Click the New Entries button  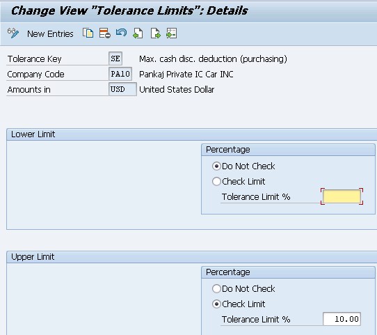click(x=50, y=33)
